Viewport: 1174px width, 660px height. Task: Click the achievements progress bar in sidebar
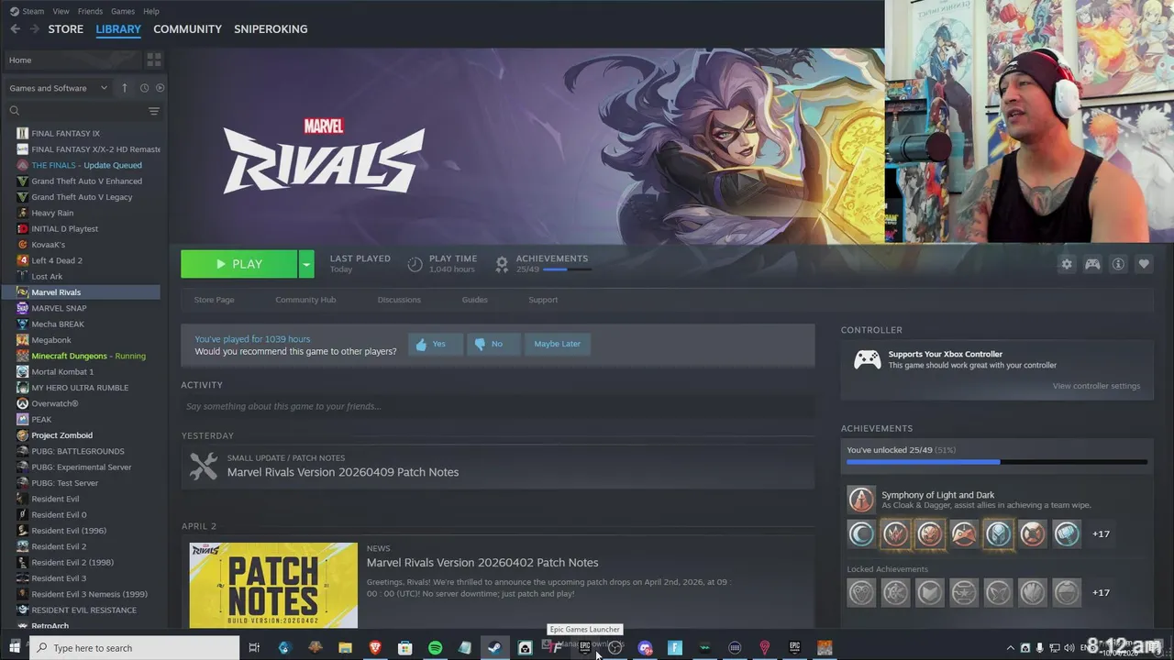(x=996, y=462)
